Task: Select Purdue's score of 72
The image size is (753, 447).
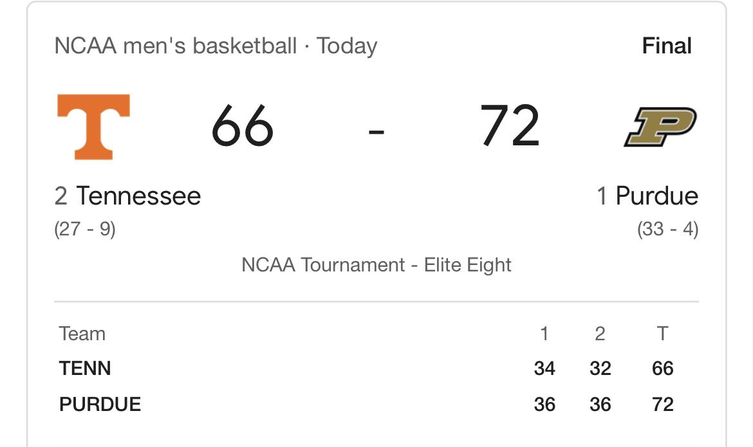Action: pyautogui.click(x=510, y=126)
